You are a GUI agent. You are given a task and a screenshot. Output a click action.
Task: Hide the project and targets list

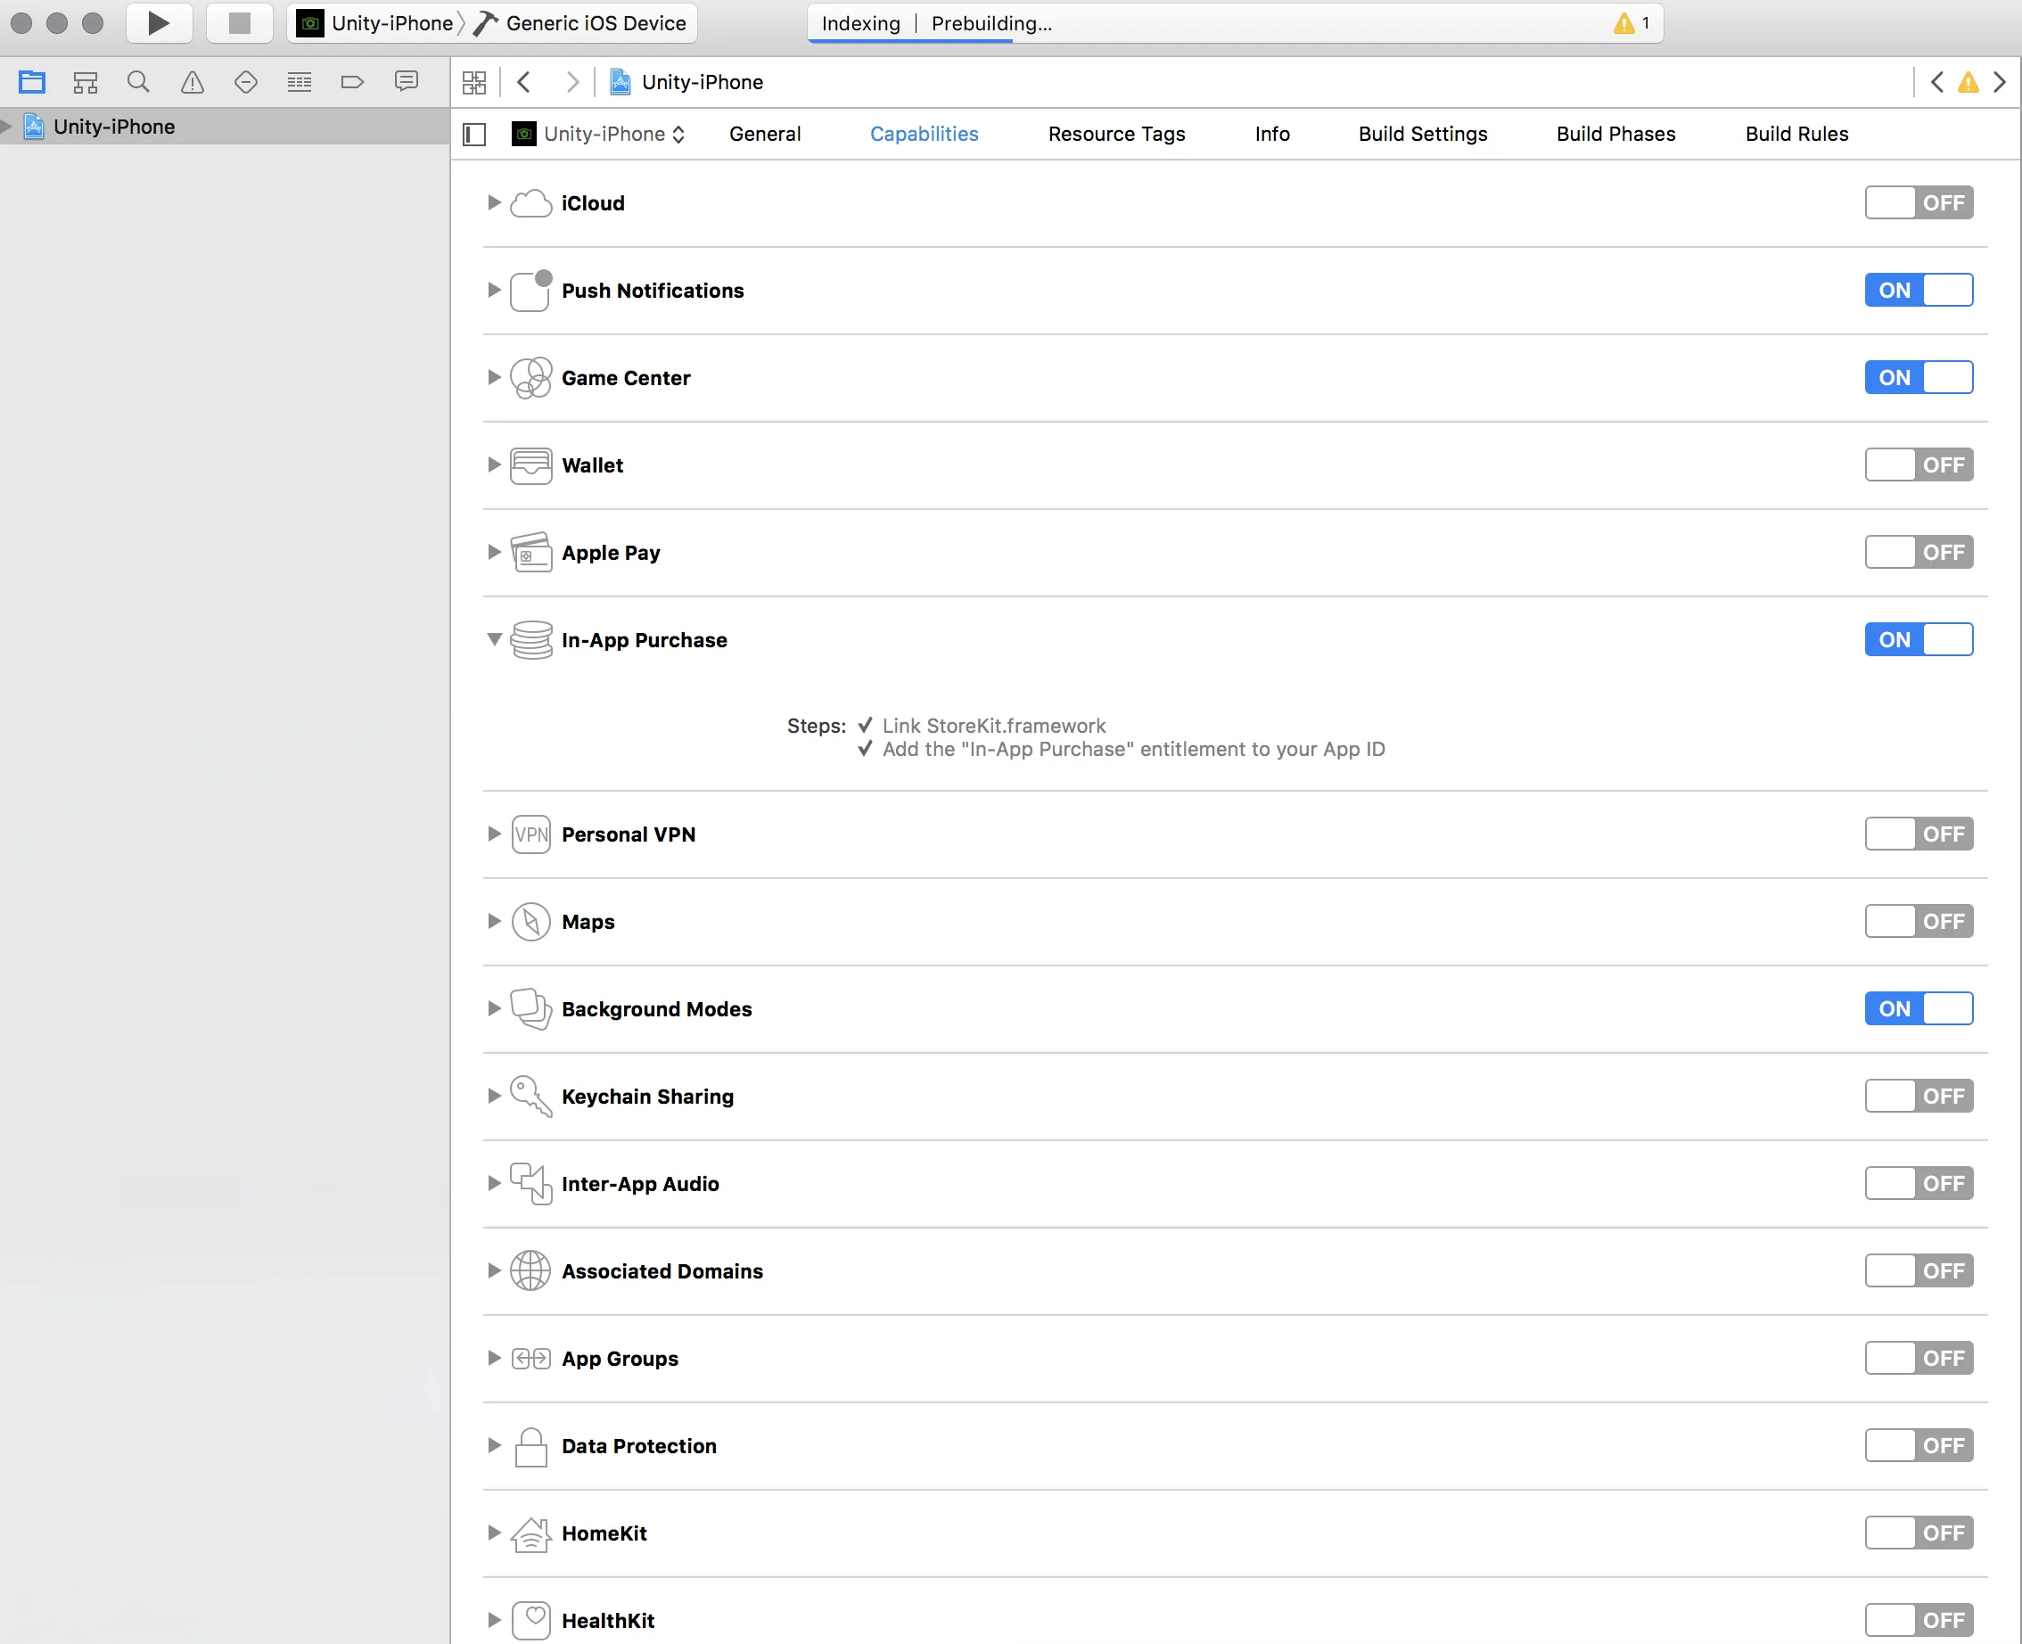(x=474, y=135)
